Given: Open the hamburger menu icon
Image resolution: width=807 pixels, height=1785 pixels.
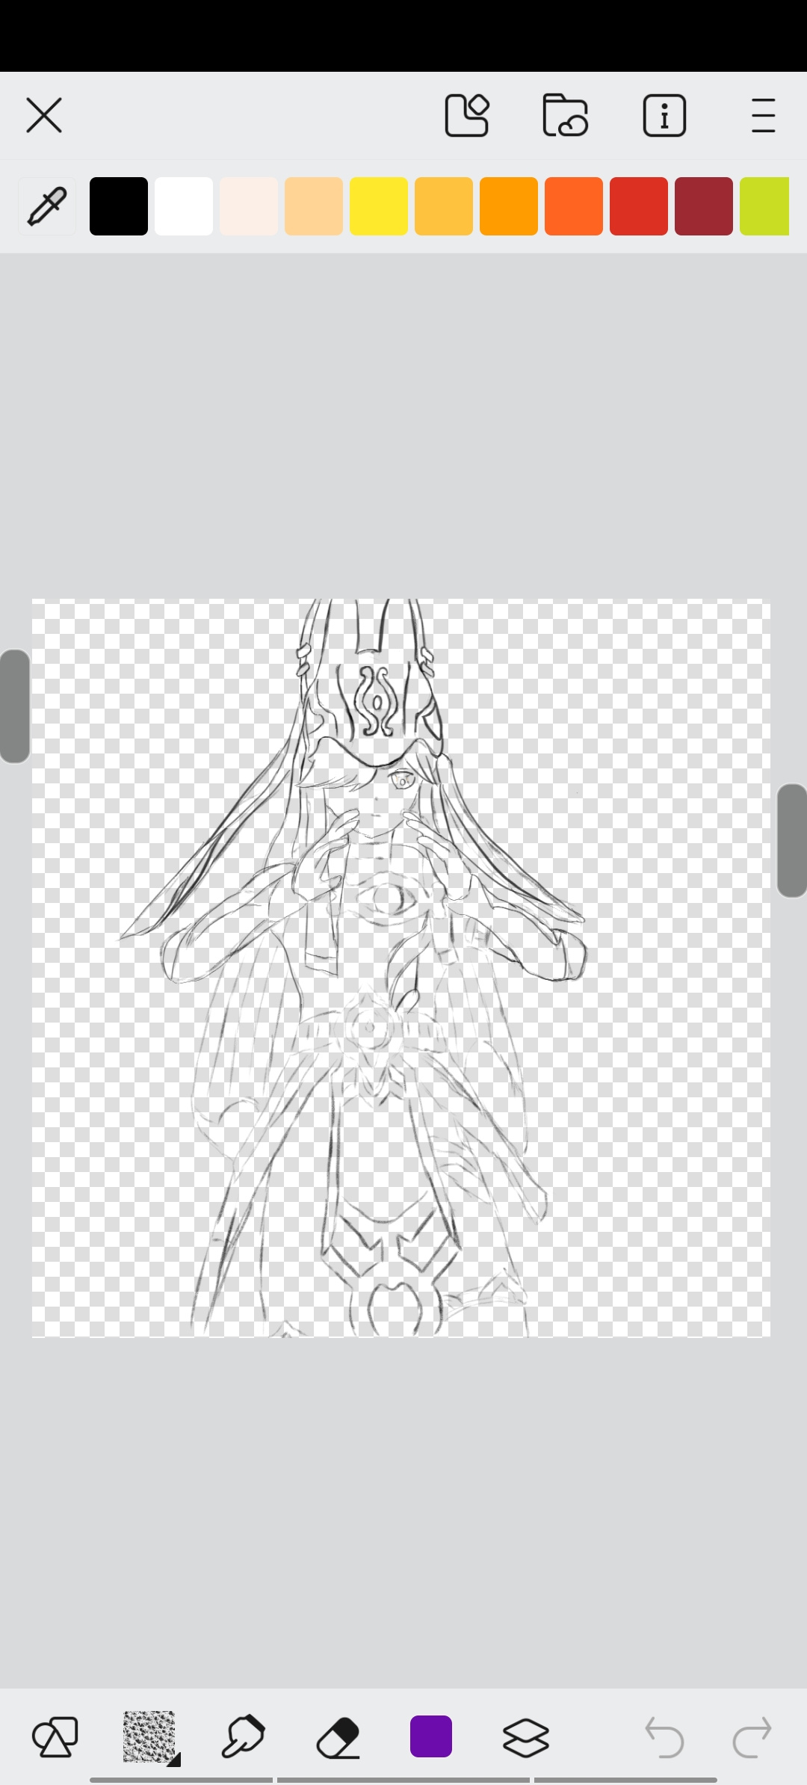Looking at the screenshot, I should (763, 116).
